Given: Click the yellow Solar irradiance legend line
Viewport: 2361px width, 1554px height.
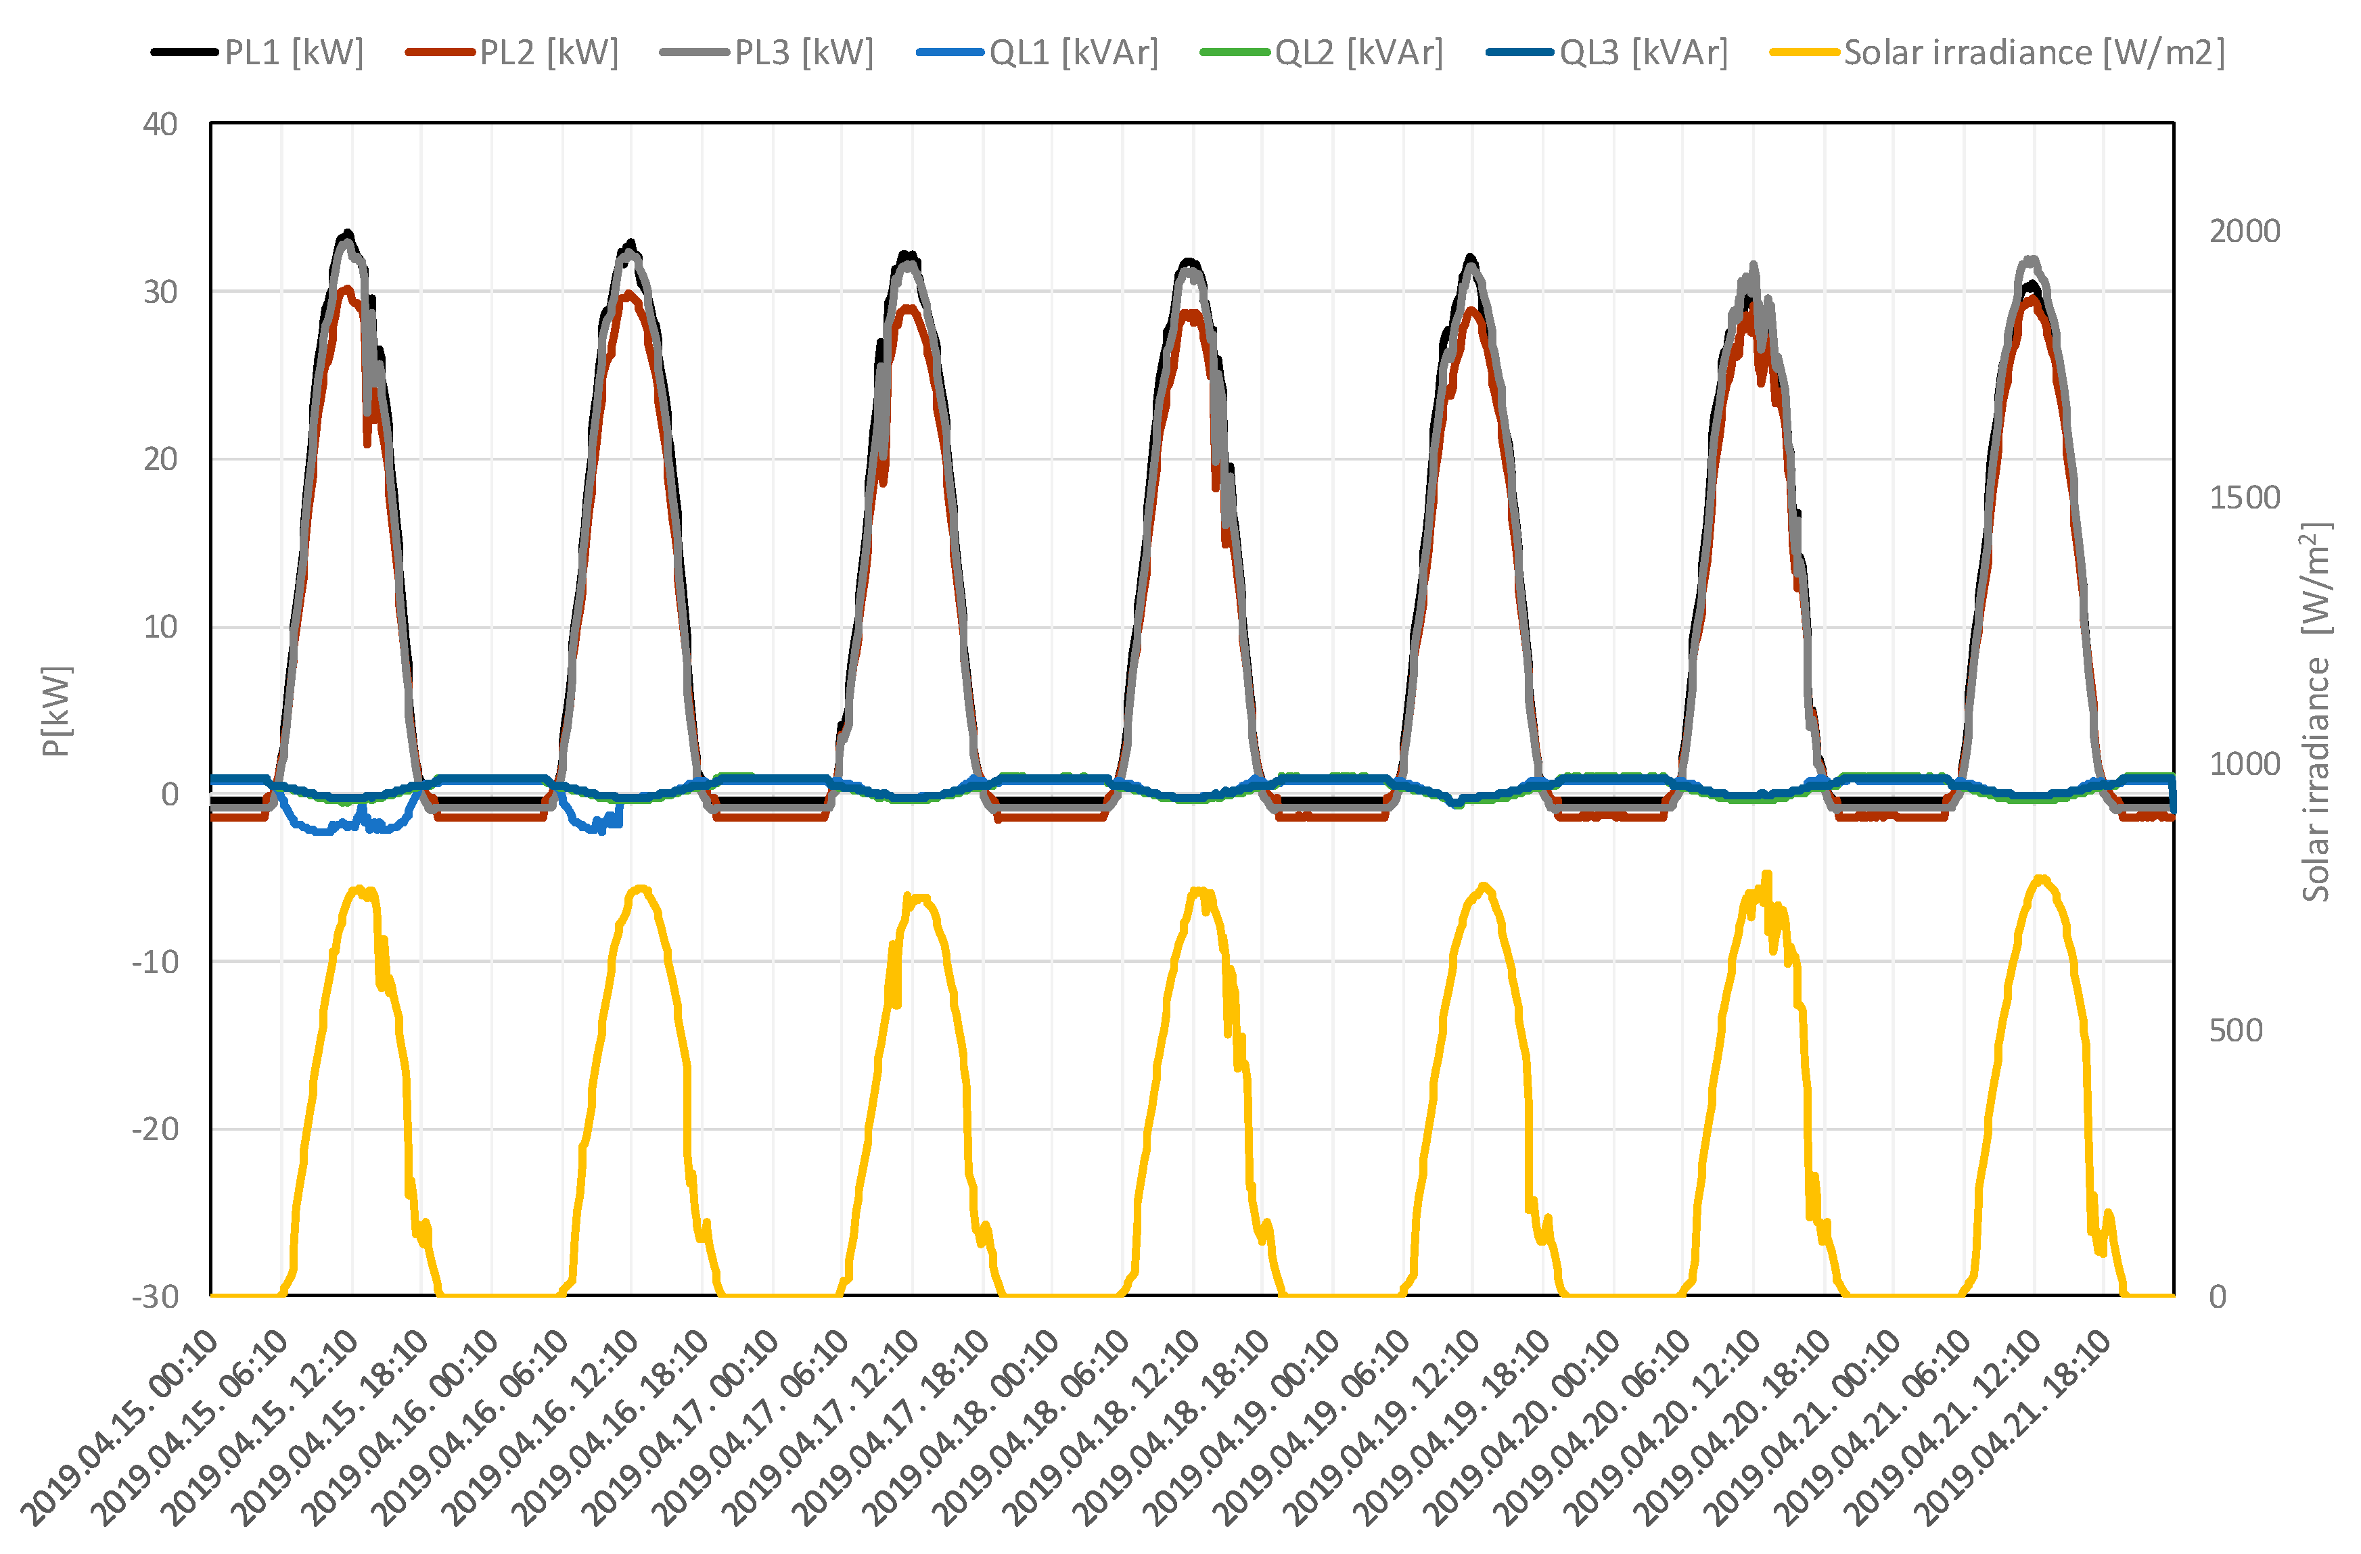Looking at the screenshot, I should pos(1804,53).
